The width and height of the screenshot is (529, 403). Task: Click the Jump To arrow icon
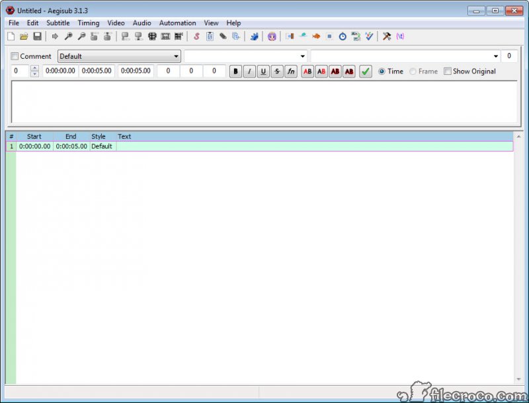55,36
